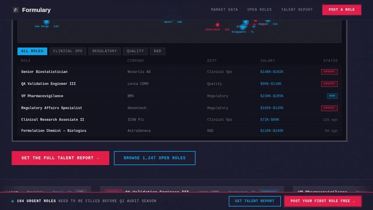Click the New badge on VP Pharmacovigilance
Screen dimensions: 373x210
(332, 96)
